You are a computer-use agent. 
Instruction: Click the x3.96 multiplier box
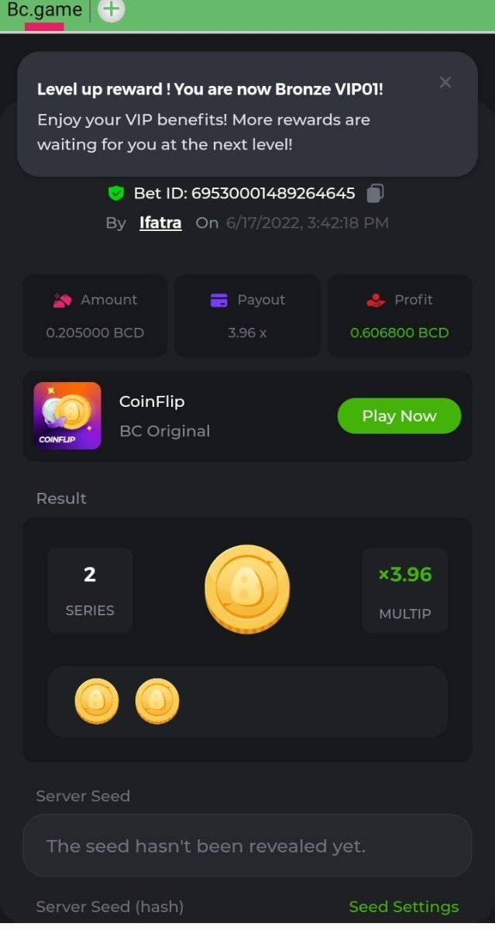pos(404,591)
